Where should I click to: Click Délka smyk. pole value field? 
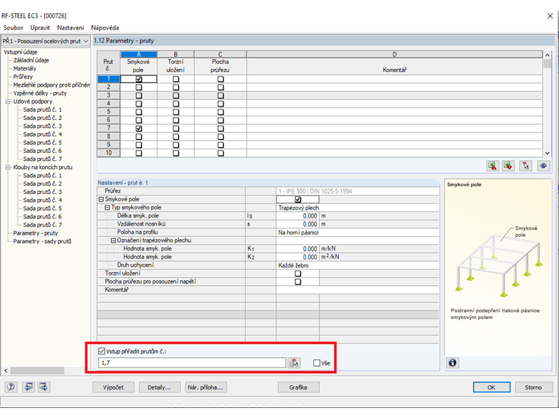pyautogui.click(x=297, y=216)
